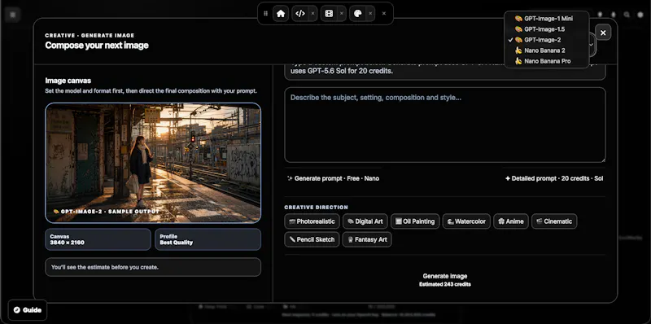Click the GPT-IMAGE-2 · SAMPLE OUTPUT caption
Image resolution: width=651 pixels, height=324 pixels.
pyautogui.click(x=107, y=212)
